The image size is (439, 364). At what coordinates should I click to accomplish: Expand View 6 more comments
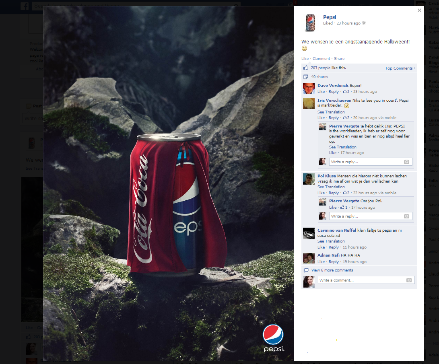[x=332, y=270]
